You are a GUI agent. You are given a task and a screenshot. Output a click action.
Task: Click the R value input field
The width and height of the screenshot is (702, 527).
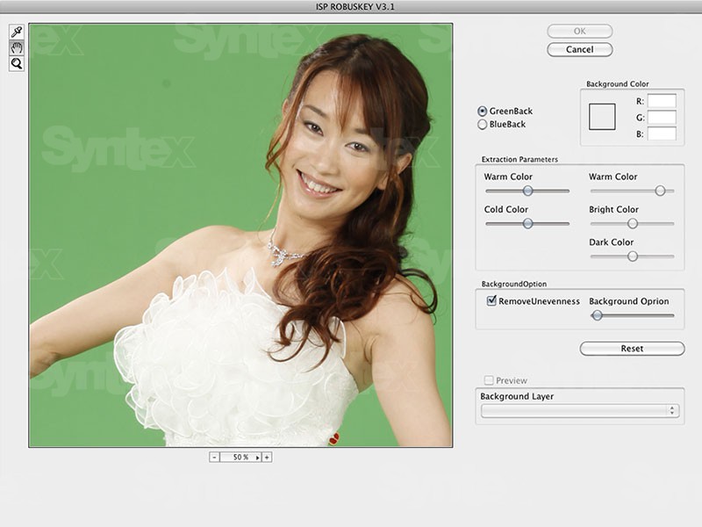(x=662, y=101)
